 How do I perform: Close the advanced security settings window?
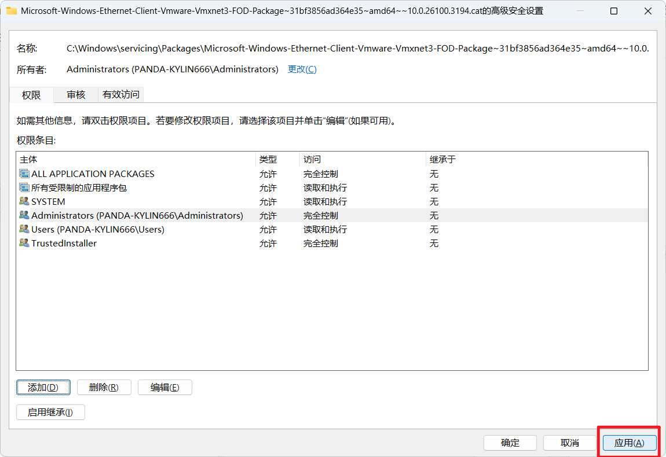tap(647, 11)
